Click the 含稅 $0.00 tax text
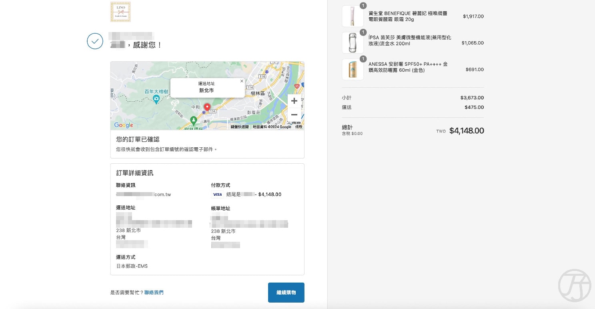Viewport: 595px width, 309px height. pyautogui.click(x=352, y=134)
